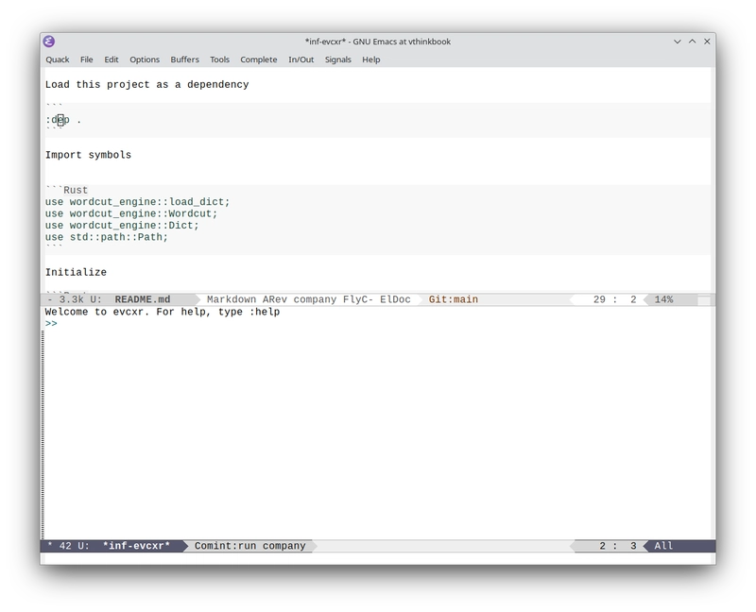The height and width of the screenshot is (612, 756).
Task: Click Comint:run mode indicator
Action: 225,546
